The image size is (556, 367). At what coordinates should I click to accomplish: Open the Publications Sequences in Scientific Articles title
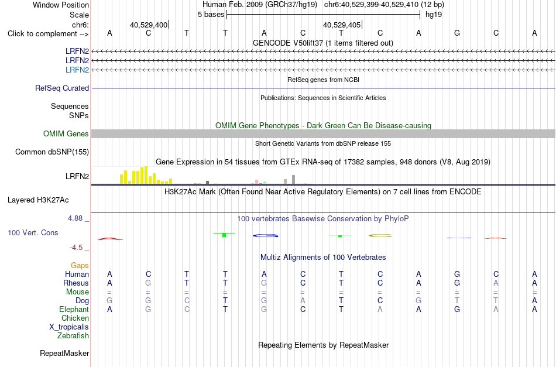(x=323, y=98)
